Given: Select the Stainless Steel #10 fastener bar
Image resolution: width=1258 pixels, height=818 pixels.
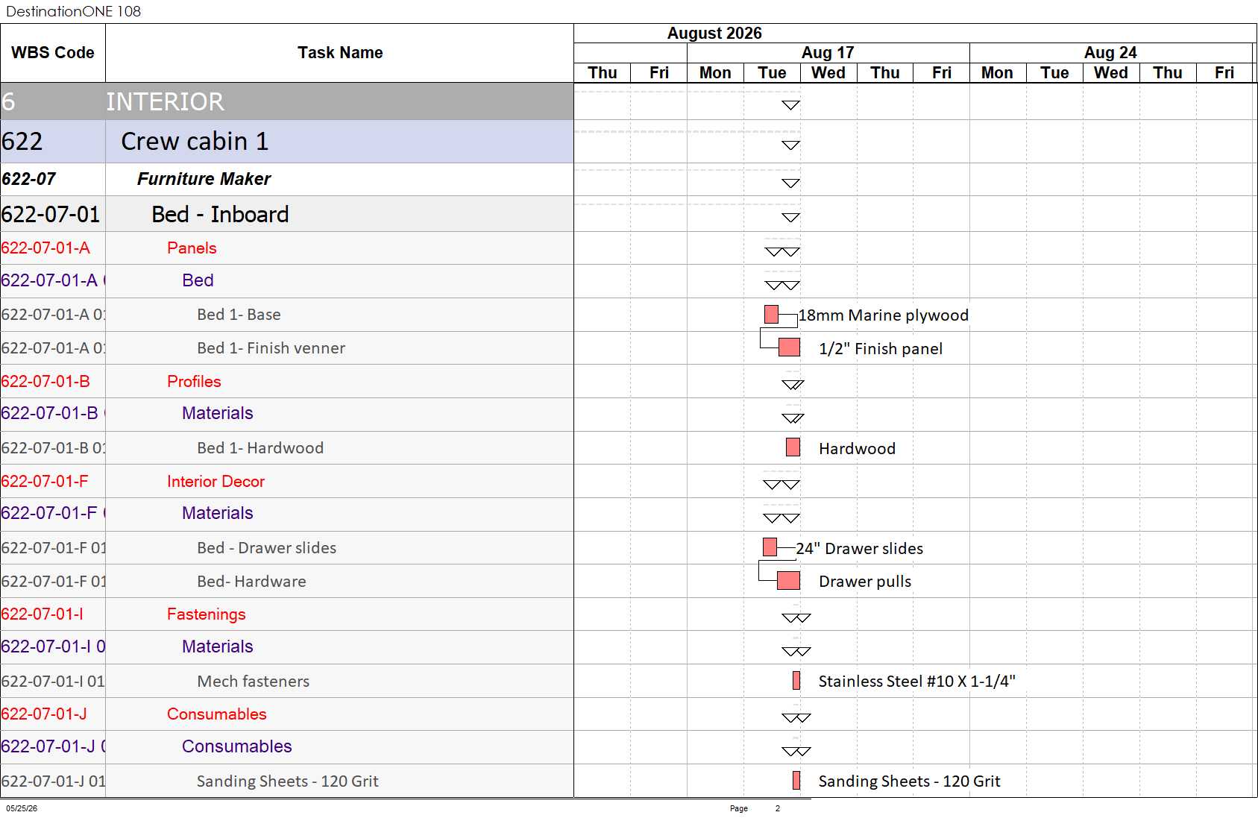Looking at the screenshot, I should click(x=796, y=681).
